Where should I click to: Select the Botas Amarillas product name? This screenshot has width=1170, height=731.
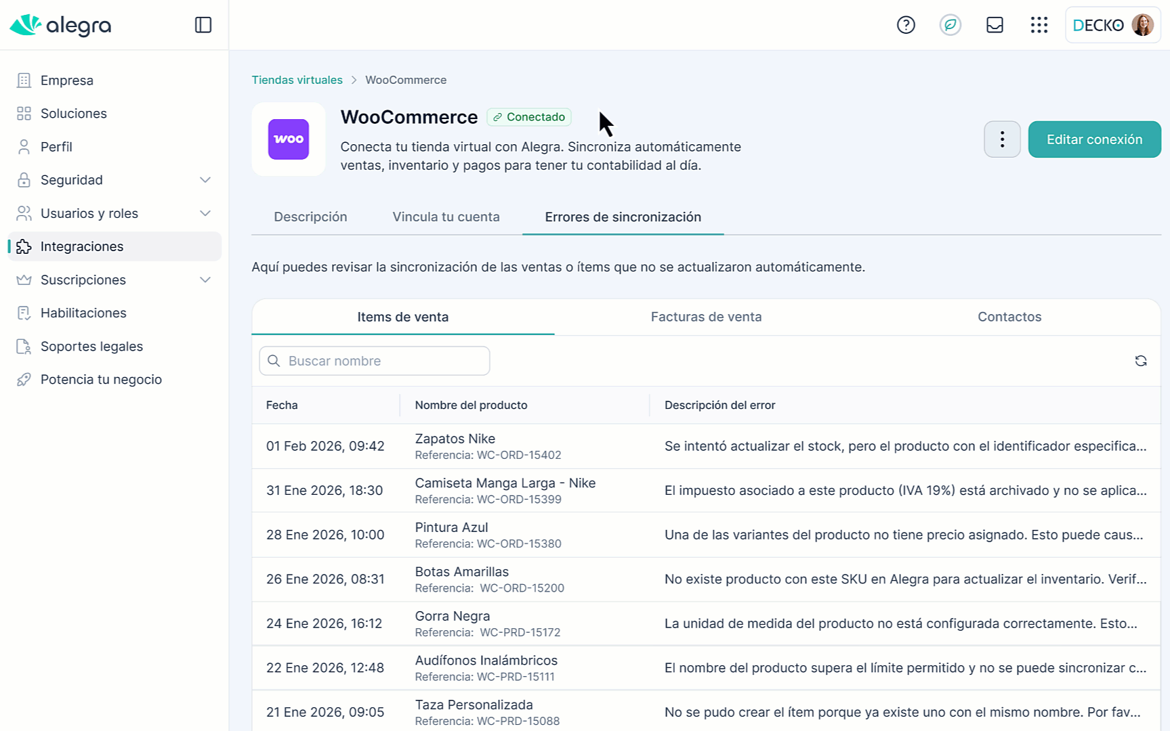(x=461, y=572)
